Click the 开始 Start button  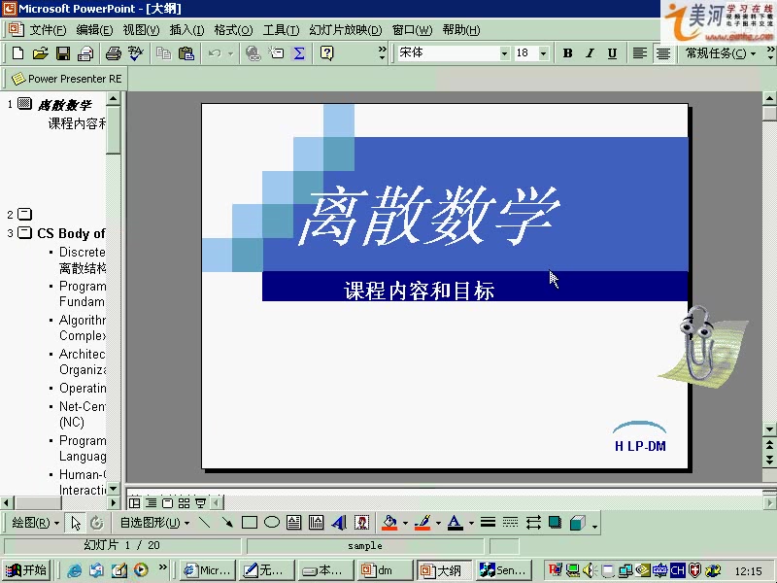27,570
